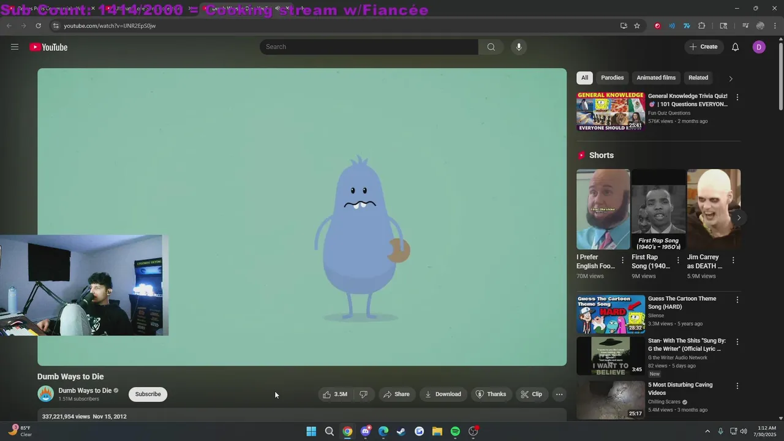Open Jim Carrey as DEATH short
The height and width of the screenshot is (441, 784).
[x=714, y=209]
